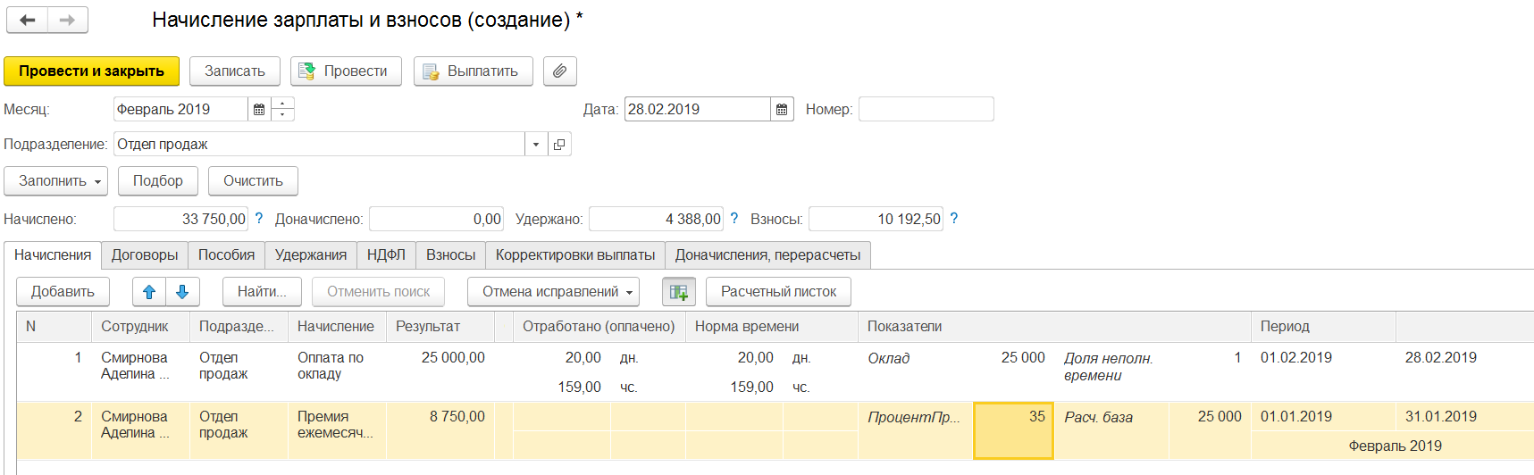
Task: Open calendar picker for Дата field
Action: point(782,110)
